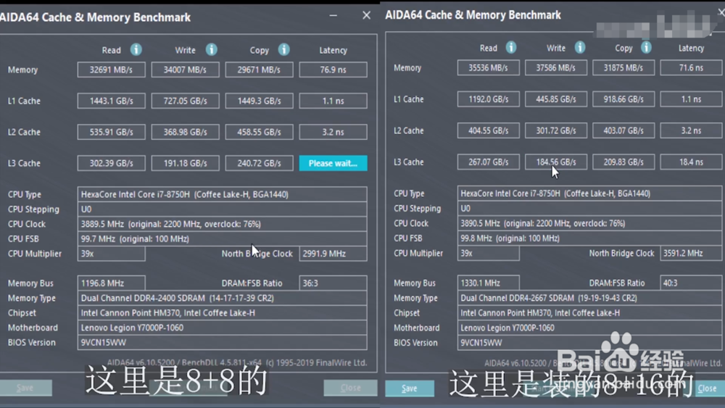Click the Read info icon in right window

[x=511, y=47]
